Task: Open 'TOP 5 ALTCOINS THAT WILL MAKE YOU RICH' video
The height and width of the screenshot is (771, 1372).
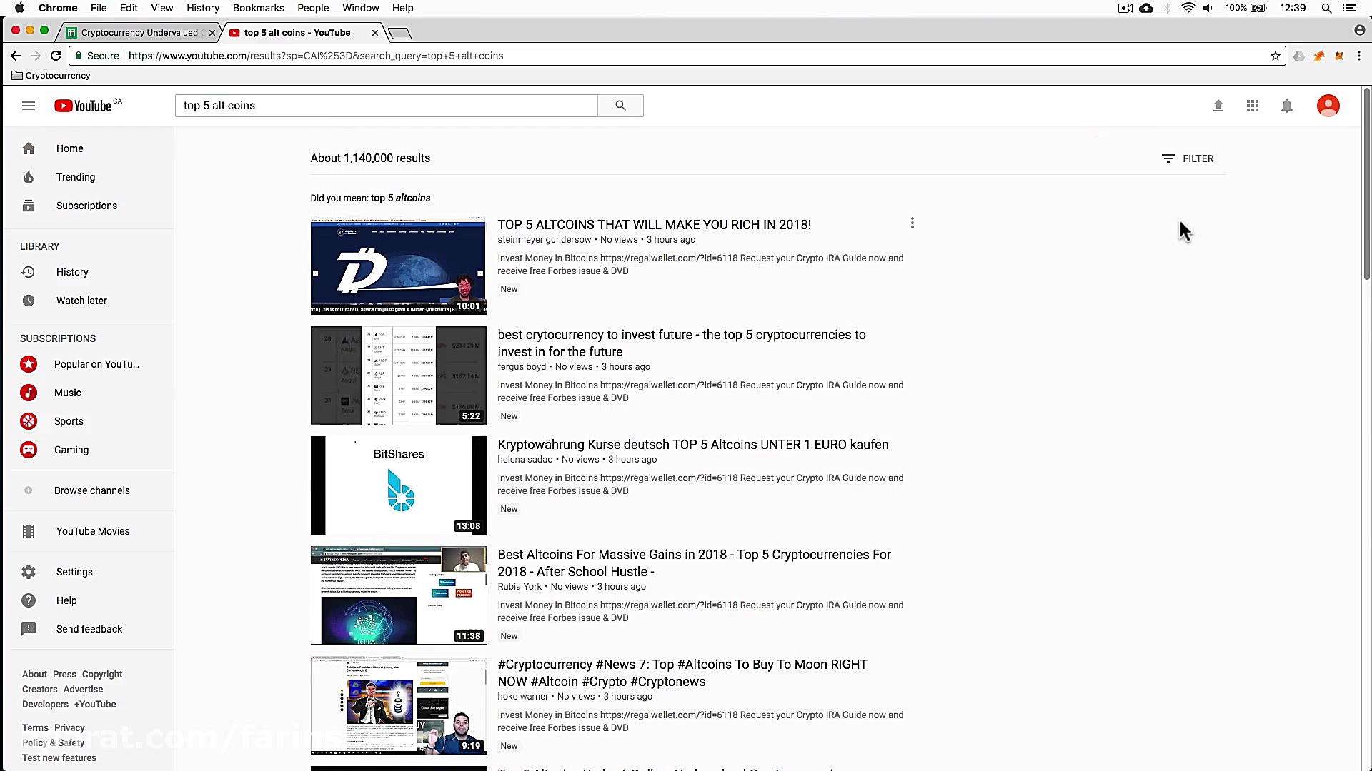Action: pyautogui.click(x=654, y=224)
